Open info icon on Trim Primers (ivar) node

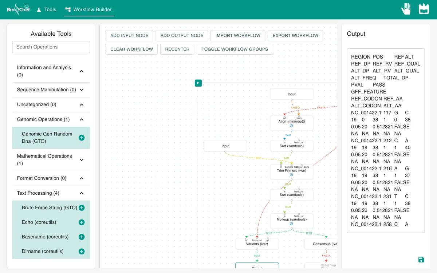click(x=291, y=175)
